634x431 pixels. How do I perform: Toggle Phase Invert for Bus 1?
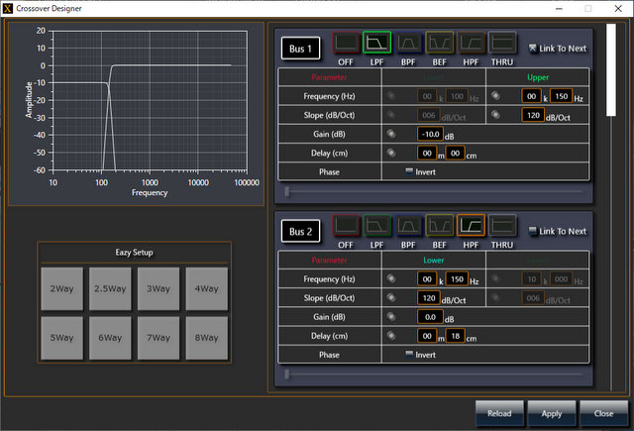409,171
